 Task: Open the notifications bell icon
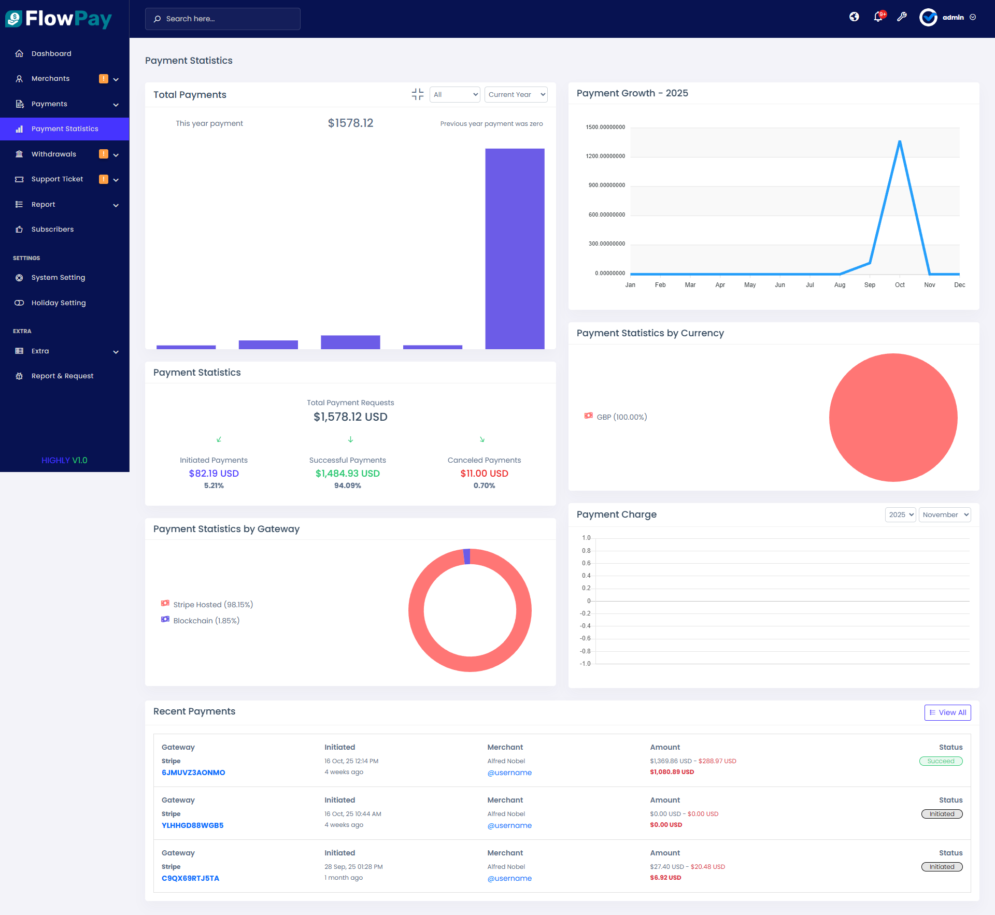coord(878,17)
